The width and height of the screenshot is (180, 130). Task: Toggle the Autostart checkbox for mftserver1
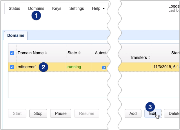pos(104,67)
